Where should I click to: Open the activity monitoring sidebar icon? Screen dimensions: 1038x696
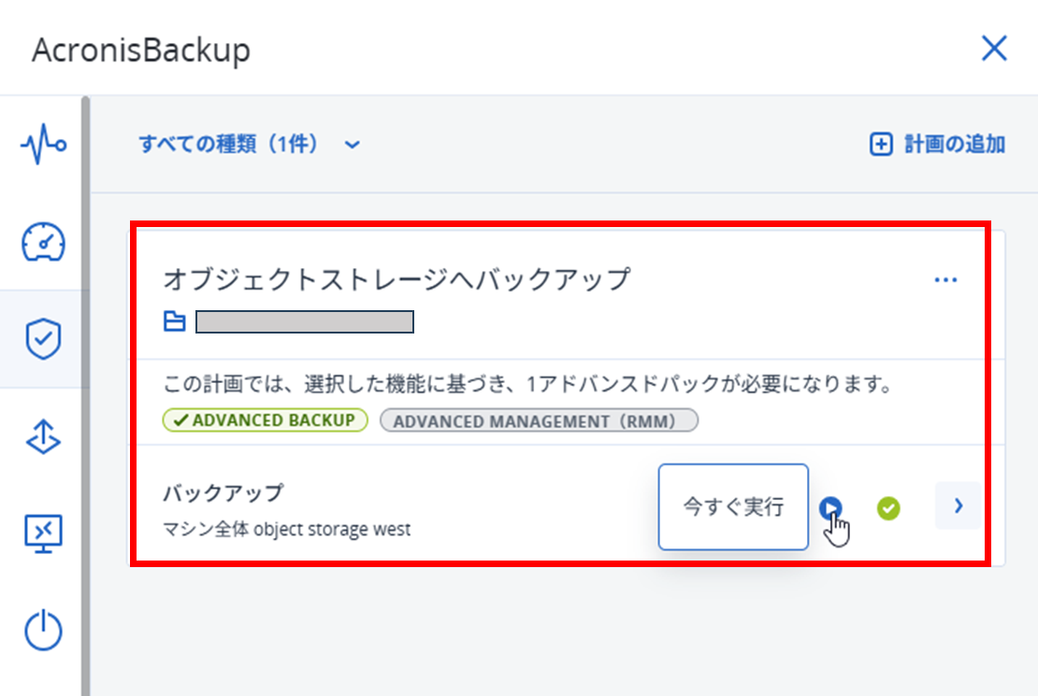point(43,146)
